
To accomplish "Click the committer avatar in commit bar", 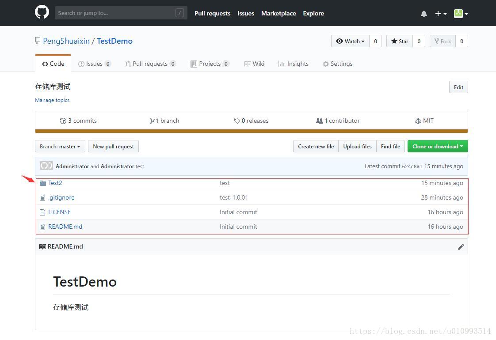I will point(46,166).
